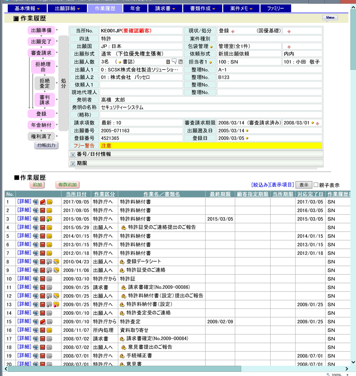Click the yellow dot next to 書誌
This screenshot has width=356, height=376.
pos(120,62)
